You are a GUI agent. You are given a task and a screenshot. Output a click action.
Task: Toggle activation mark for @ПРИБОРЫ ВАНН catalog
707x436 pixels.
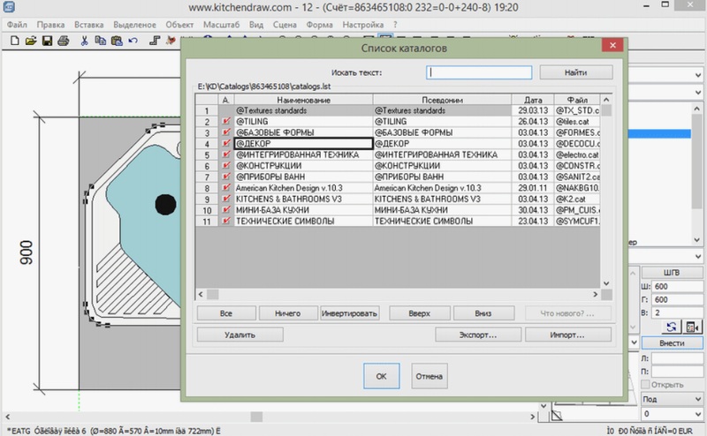(226, 177)
